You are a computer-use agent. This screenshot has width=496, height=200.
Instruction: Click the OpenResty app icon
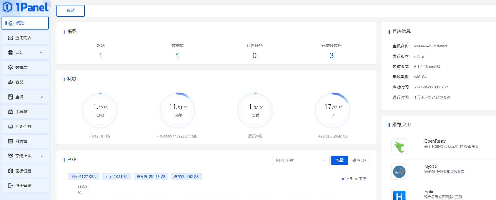click(x=399, y=146)
